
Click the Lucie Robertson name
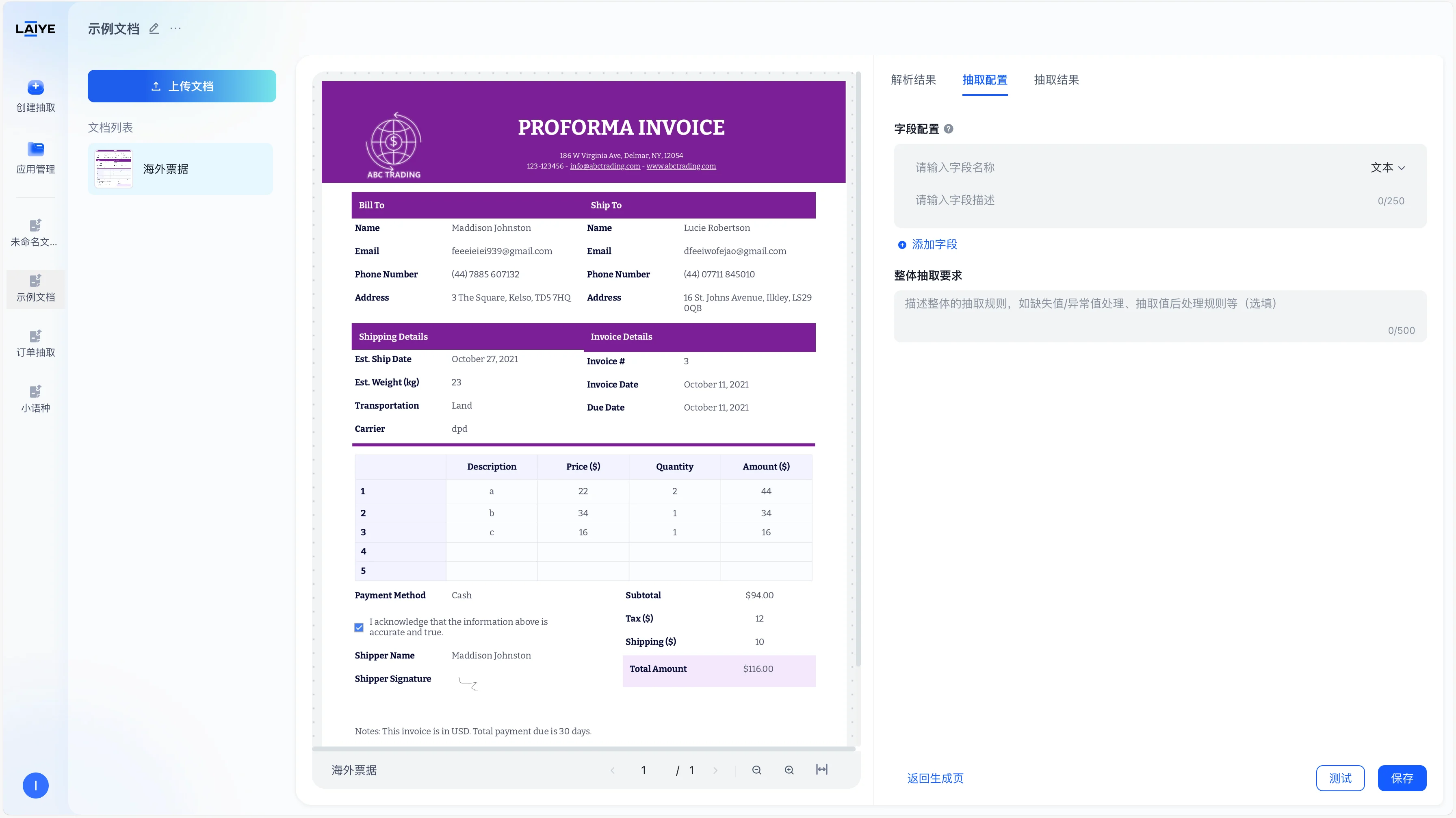click(x=717, y=228)
